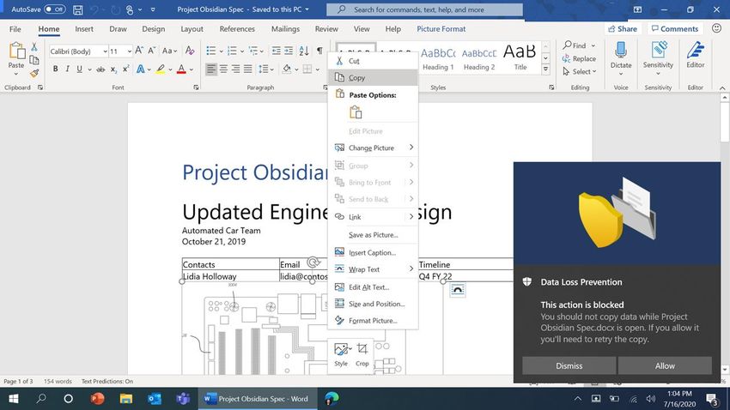
Task: Click Allow in Data Loss Prevention alert
Action: [665, 365]
